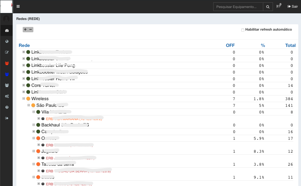Open the dashboard gauge icon in sidebar

coord(7,31)
